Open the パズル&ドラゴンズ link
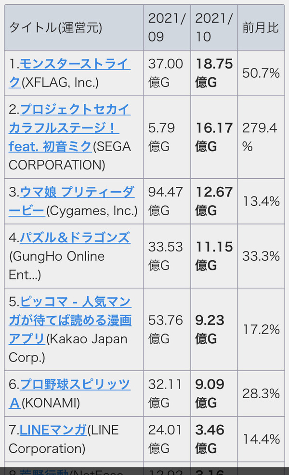Image resolution: width=289 pixels, height=475 pixels. point(75,237)
